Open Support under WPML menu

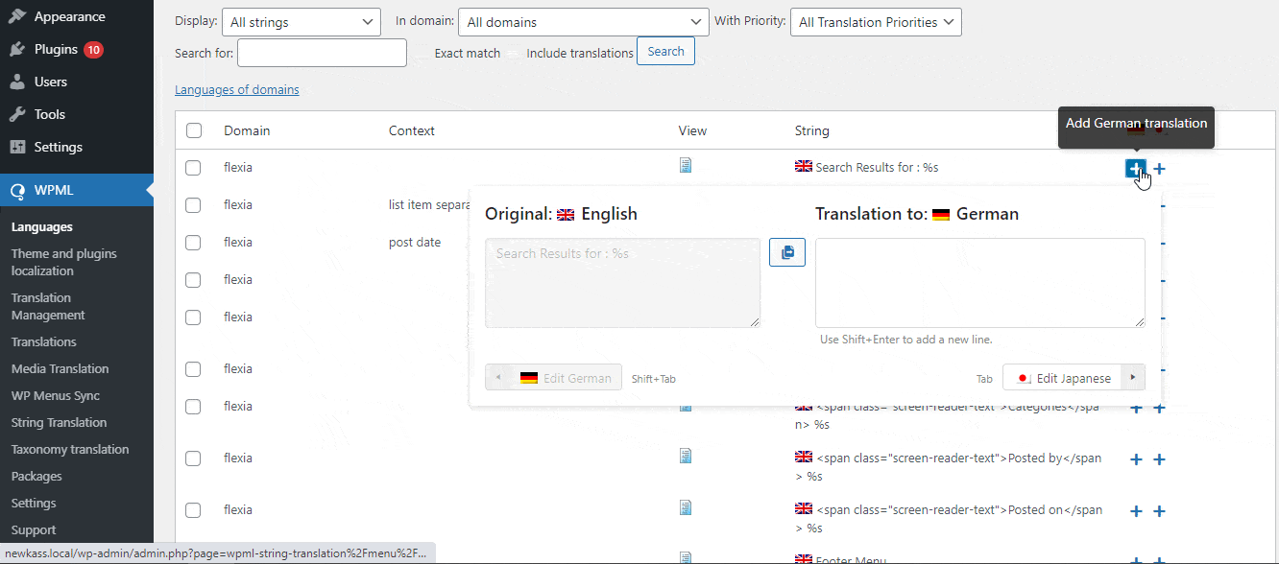34,529
